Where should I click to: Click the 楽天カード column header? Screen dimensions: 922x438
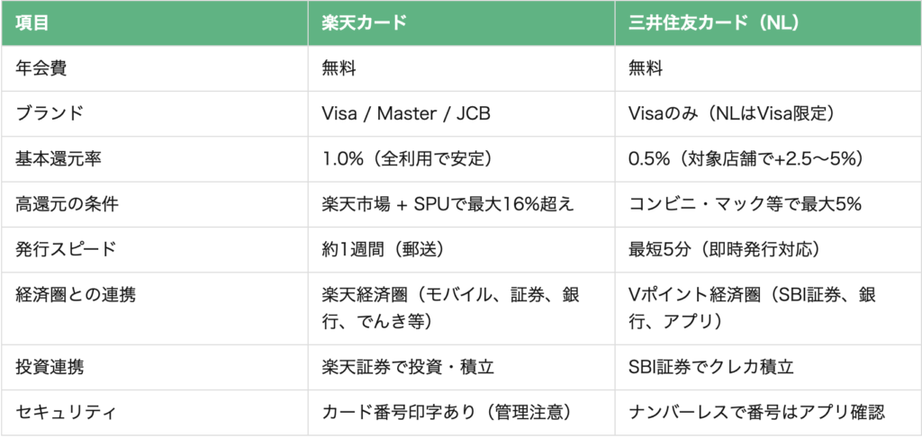(364, 23)
